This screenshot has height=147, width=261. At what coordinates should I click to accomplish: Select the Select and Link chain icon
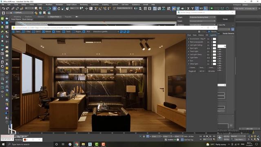pos(13,9)
